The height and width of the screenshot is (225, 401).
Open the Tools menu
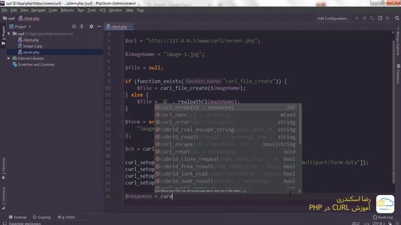91,10
